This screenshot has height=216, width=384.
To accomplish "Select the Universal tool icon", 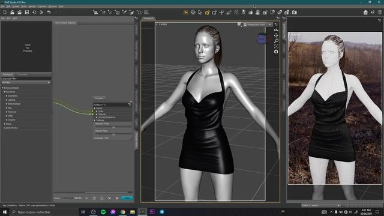I will point(193,12).
